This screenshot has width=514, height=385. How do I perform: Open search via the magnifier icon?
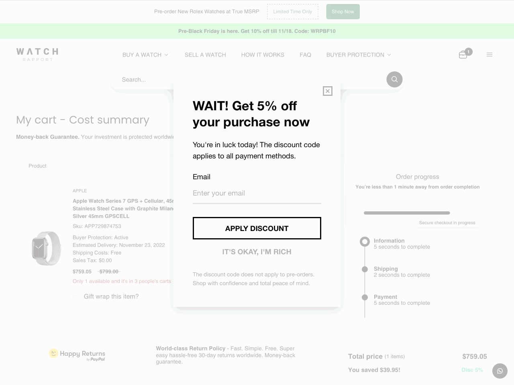[x=394, y=79]
